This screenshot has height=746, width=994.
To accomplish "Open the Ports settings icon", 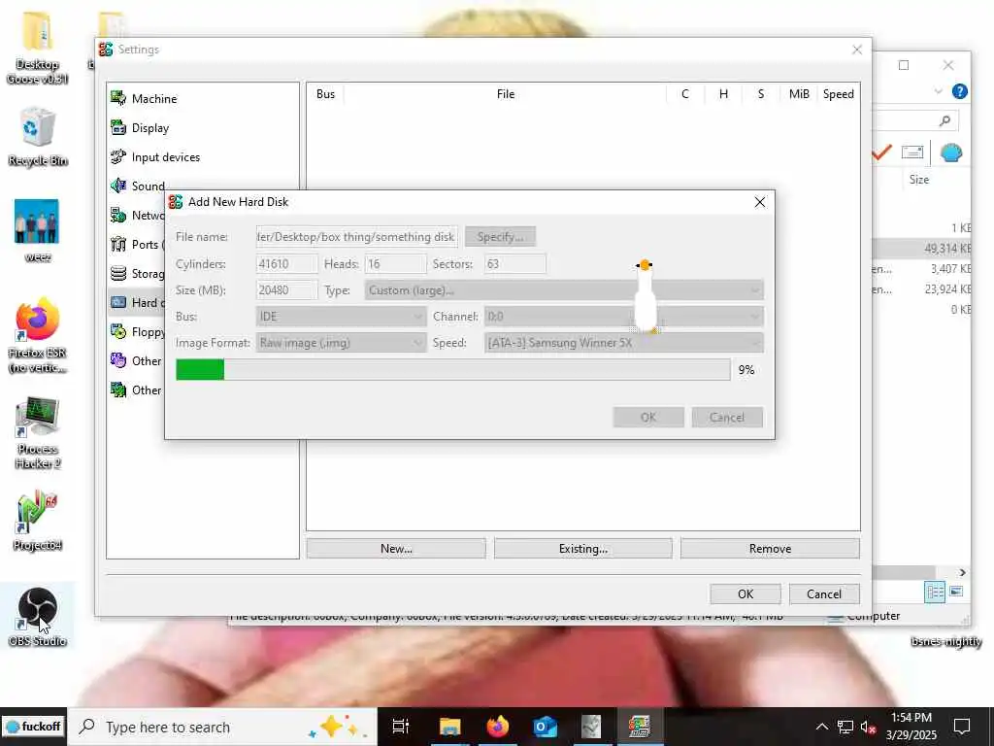I will pyautogui.click(x=118, y=244).
